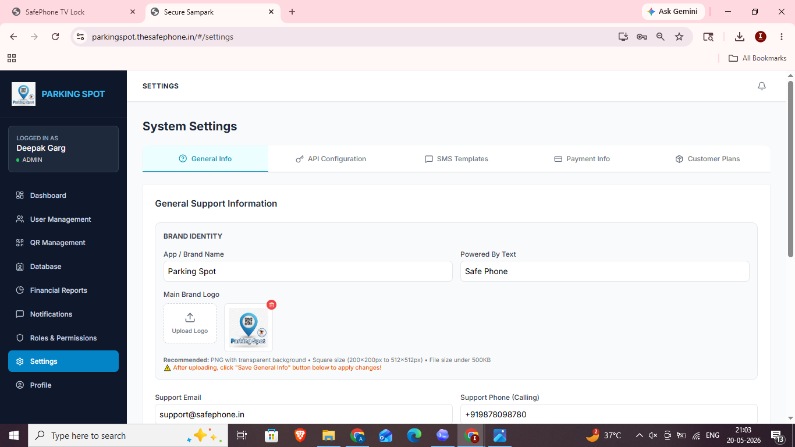
Task: Open a new browser tab
Action: pos(292,12)
